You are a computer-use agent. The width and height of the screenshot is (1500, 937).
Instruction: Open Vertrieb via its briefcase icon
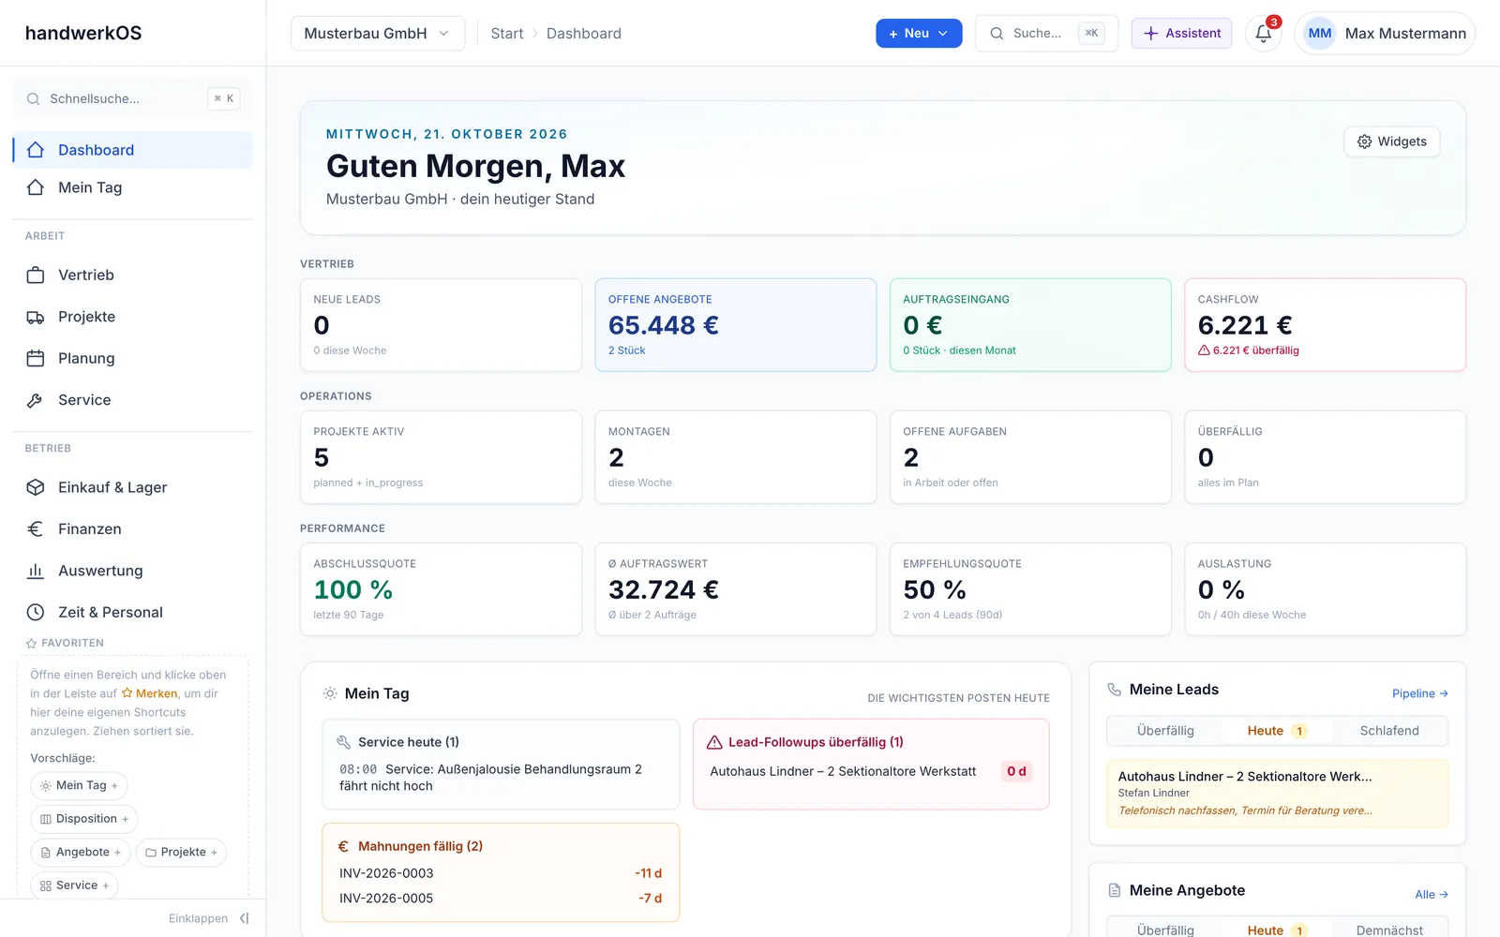tap(36, 275)
